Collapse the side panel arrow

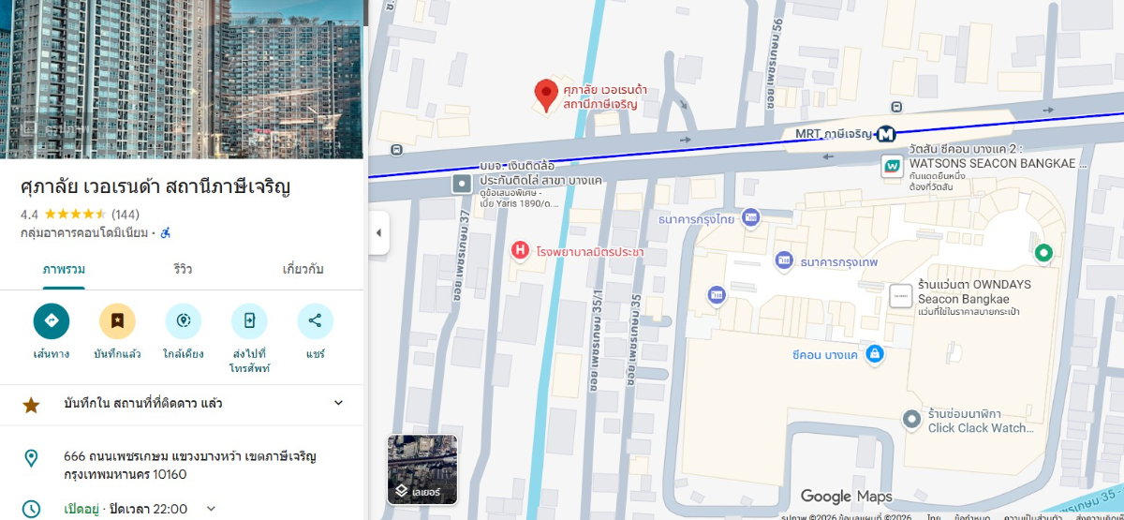[x=378, y=232]
